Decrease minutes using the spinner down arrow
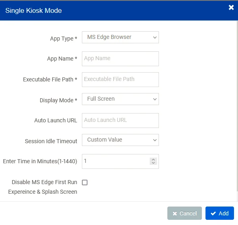Screen dimensions: 238x225 pyautogui.click(x=153, y=163)
